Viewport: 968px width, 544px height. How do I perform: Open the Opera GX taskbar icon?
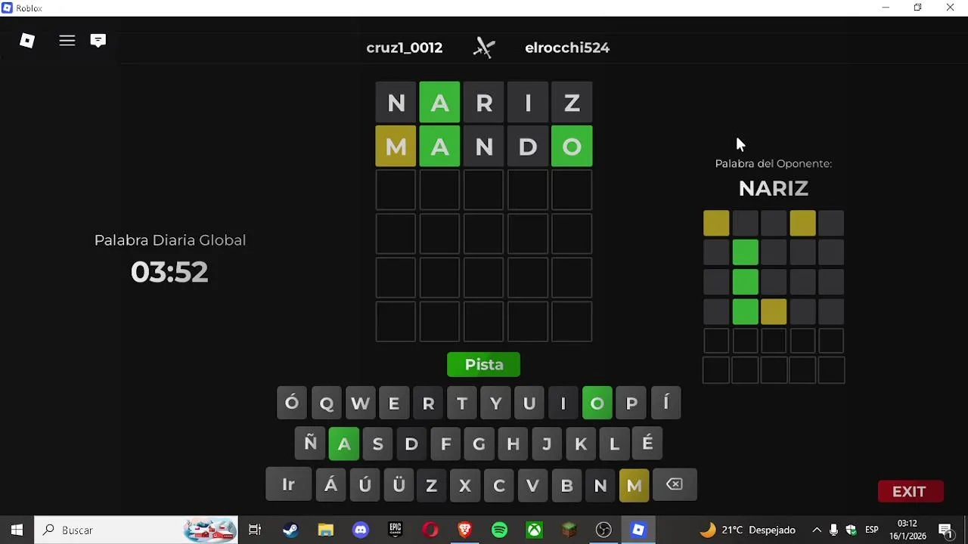pos(430,530)
